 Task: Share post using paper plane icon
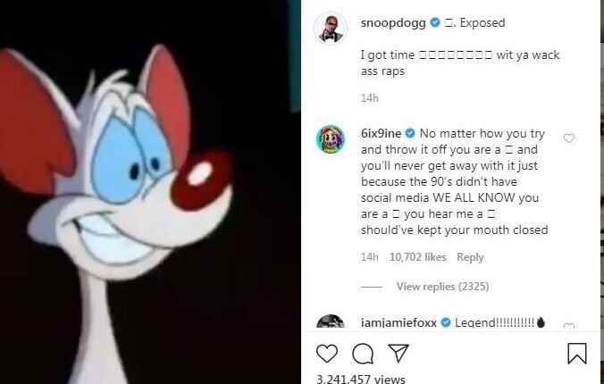398,354
